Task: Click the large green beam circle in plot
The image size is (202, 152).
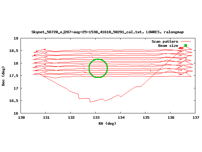Action: click(x=98, y=68)
